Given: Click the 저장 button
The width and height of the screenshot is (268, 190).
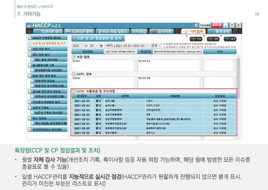Looking at the screenshot, I should [x=196, y=39].
